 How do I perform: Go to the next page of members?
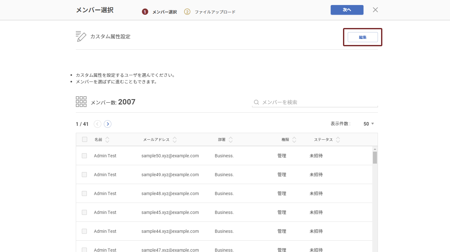tap(108, 124)
